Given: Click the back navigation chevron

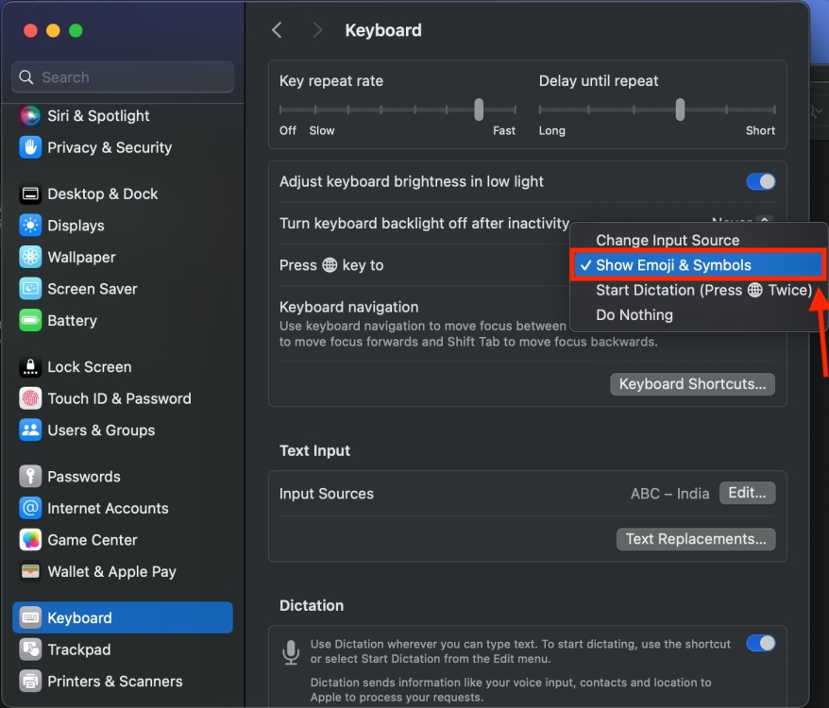Looking at the screenshot, I should point(277,29).
